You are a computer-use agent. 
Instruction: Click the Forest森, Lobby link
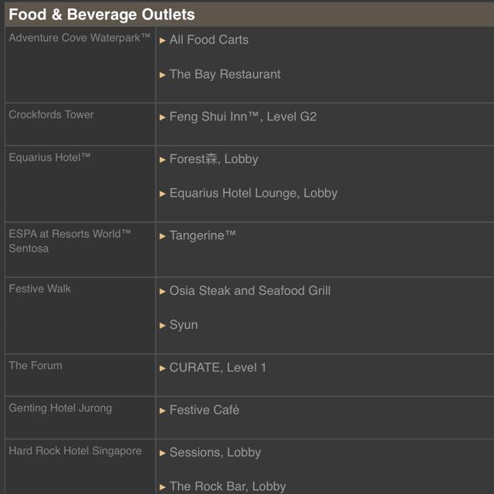coord(214,159)
